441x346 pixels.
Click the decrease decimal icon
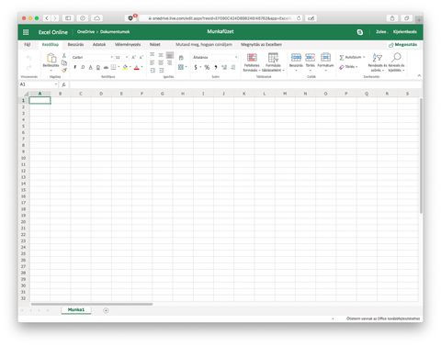pos(233,67)
